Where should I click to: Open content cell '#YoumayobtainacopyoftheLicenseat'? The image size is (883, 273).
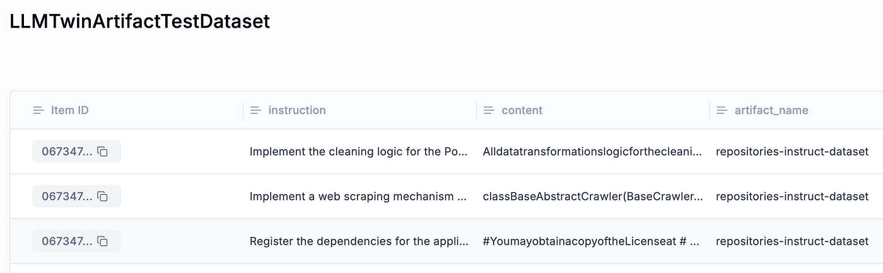[593, 241]
